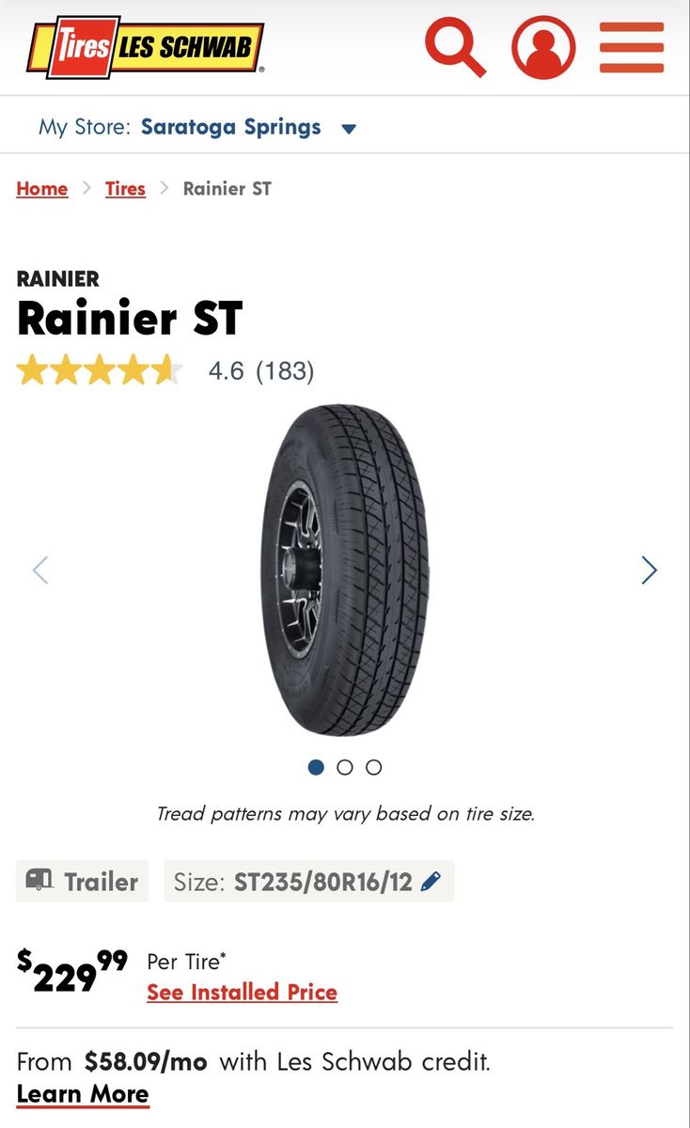
Task: Go to next tire image arrow
Action: (649, 570)
